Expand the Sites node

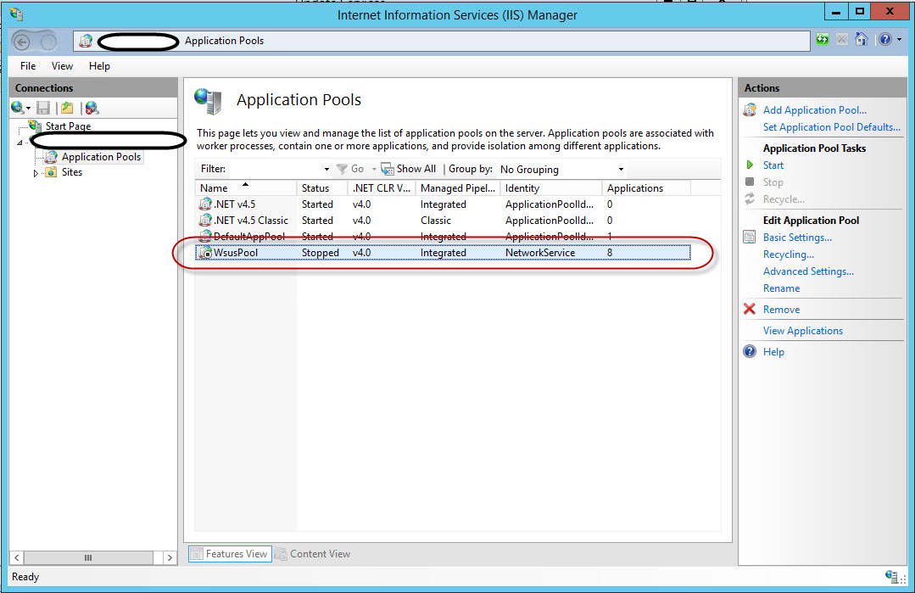point(36,172)
